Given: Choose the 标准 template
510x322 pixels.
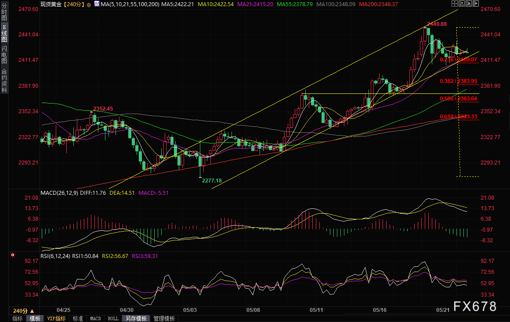Looking at the screenshot, I should click(x=78, y=318).
